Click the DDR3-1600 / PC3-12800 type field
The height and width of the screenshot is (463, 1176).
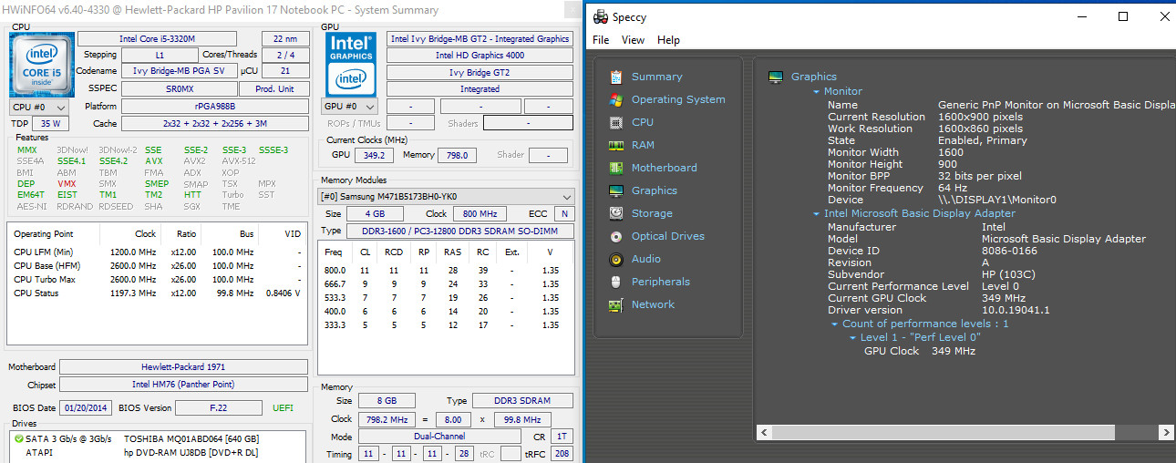click(459, 231)
